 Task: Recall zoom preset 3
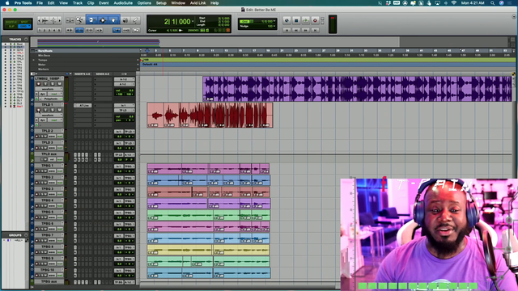49,30
